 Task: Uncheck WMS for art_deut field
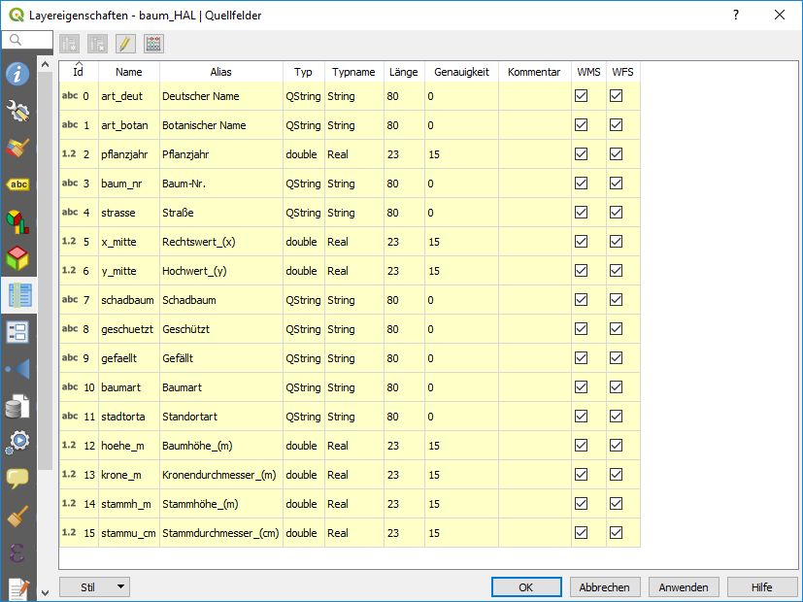pyautogui.click(x=582, y=96)
